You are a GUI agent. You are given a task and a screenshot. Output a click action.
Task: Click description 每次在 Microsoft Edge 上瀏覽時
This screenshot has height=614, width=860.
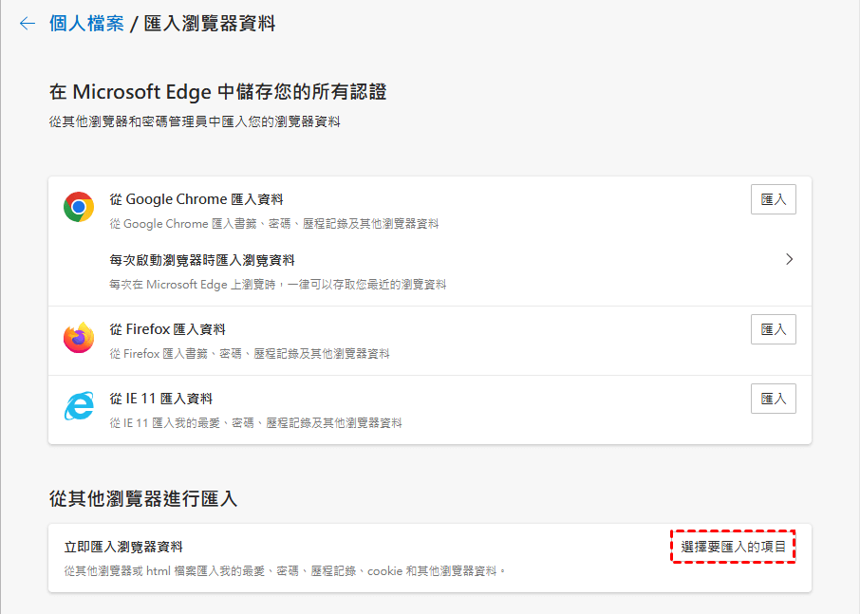tap(277, 285)
